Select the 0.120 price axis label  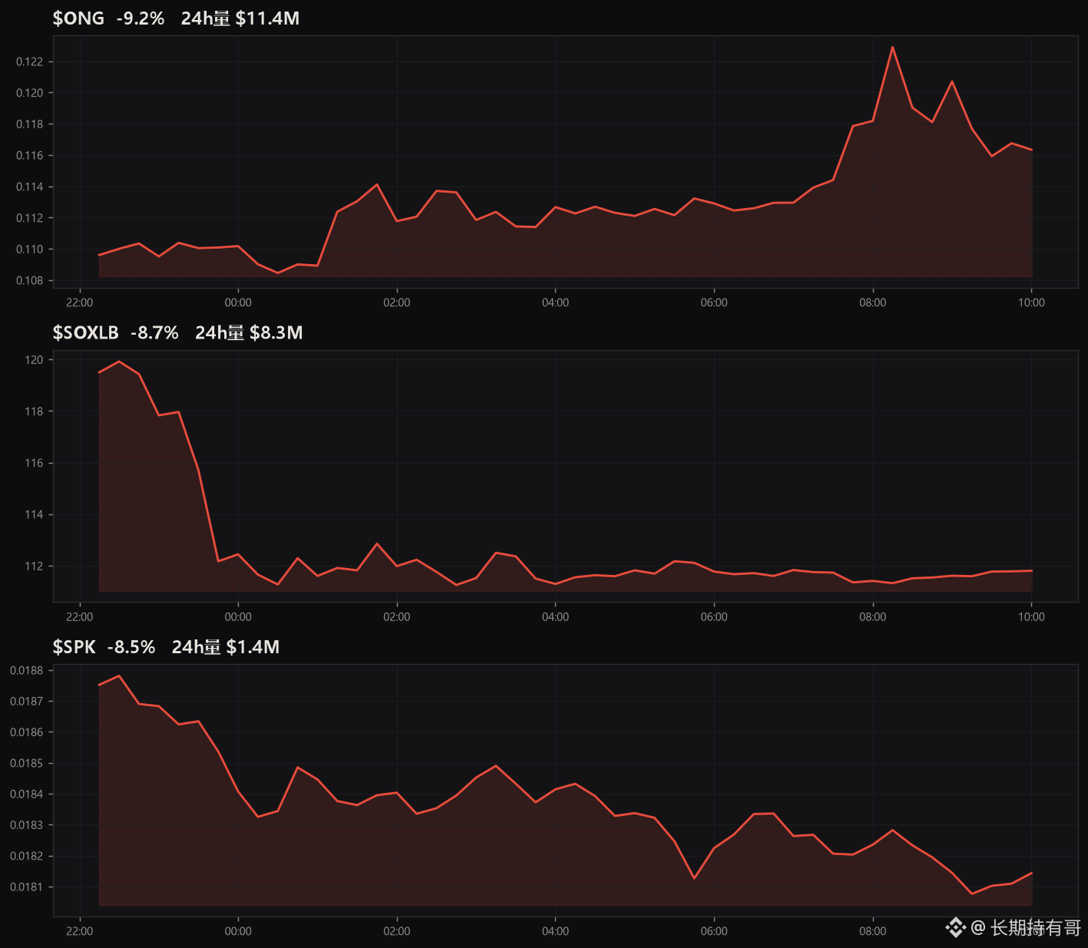point(30,93)
